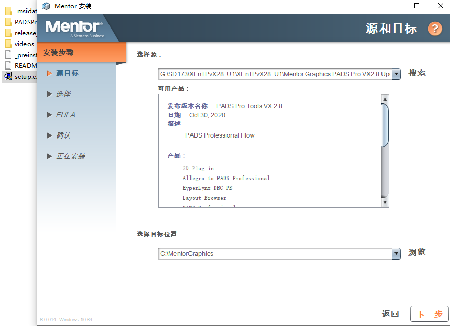Click the orange arrow beside 源目标
Image resolution: width=450 pixels, height=326 pixels.
[x=49, y=73]
